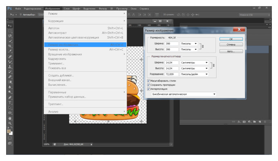The height and width of the screenshot is (161, 278).
Task: Enable Автовыбор checkbox in options bar
Action: tap(20, 15)
